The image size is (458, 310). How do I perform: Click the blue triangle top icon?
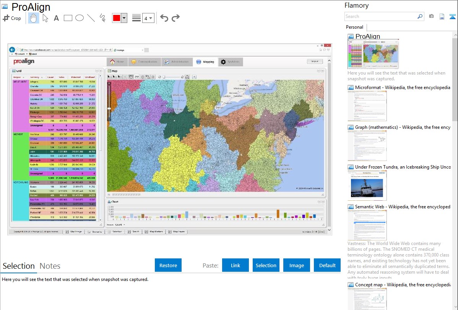[x=452, y=16]
